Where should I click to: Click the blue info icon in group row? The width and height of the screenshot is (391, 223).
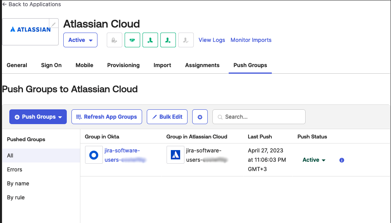[342, 160]
